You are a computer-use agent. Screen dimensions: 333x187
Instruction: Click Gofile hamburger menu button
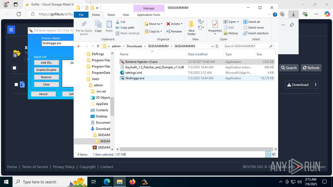tap(11, 30)
